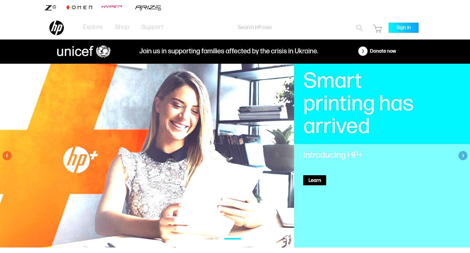Click the Donate now link
470x253 pixels.
[x=383, y=51]
